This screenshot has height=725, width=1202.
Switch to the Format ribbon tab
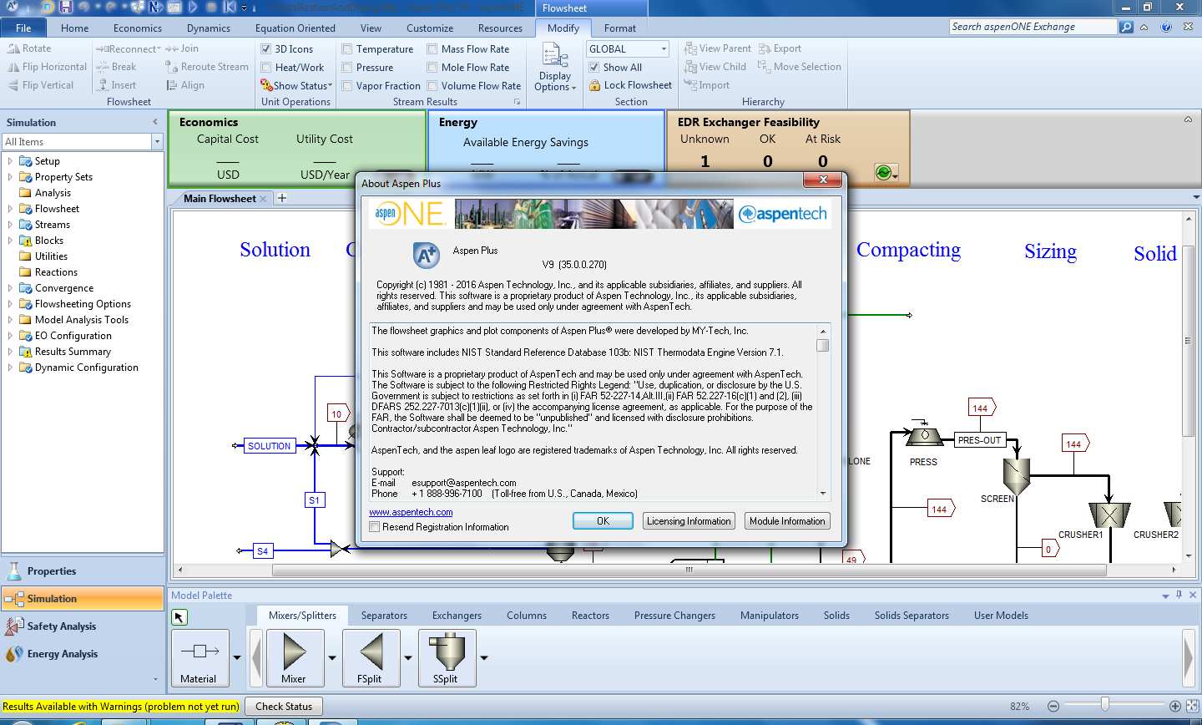point(620,28)
